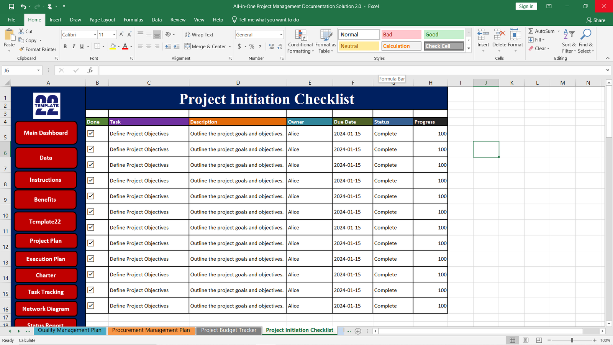Click the Percent Style icon
Image resolution: width=613 pixels, height=345 pixels.
pyautogui.click(x=252, y=46)
